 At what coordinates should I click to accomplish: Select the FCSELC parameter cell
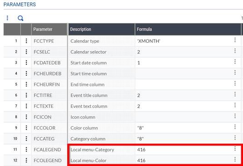50,52
